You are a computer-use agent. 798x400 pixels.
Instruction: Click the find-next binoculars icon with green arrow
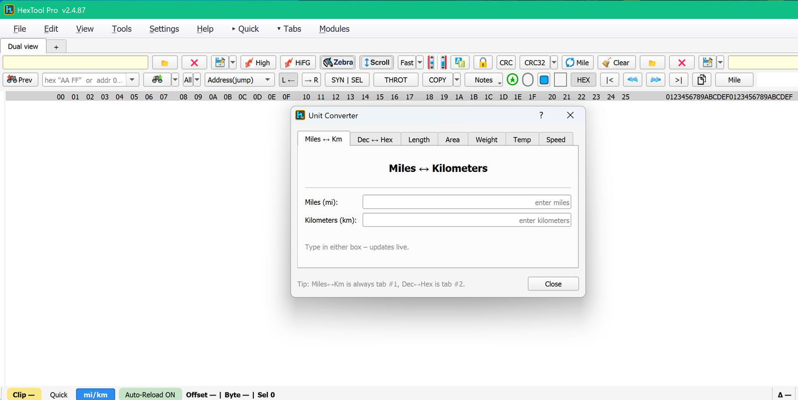pos(157,80)
